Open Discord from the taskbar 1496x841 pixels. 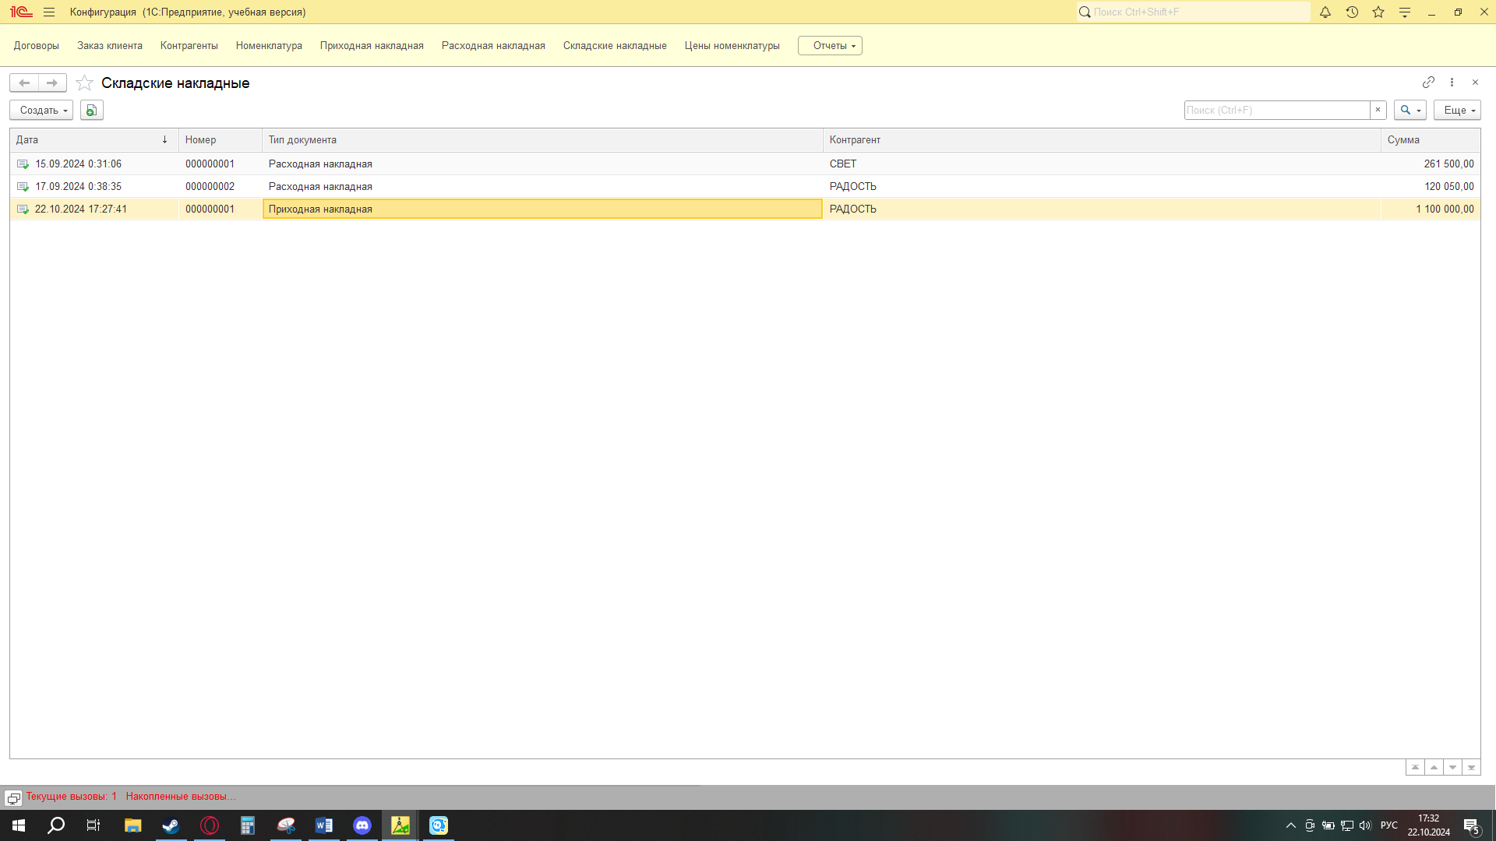tap(362, 825)
